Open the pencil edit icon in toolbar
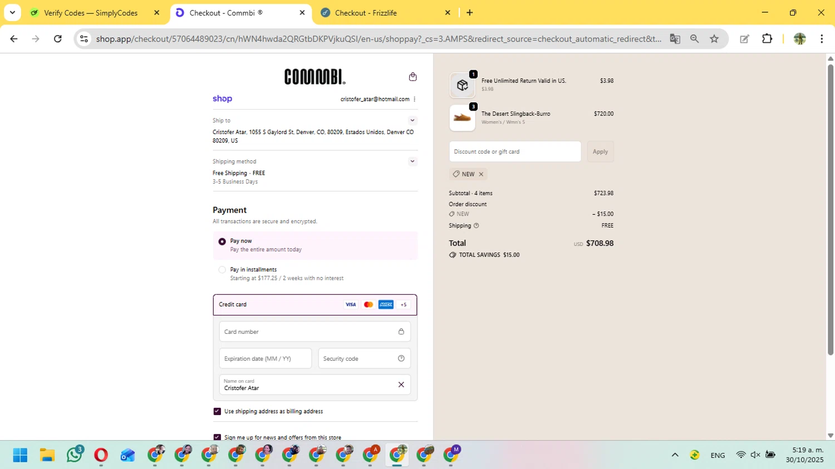The width and height of the screenshot is (835, 469). (744, 39)
